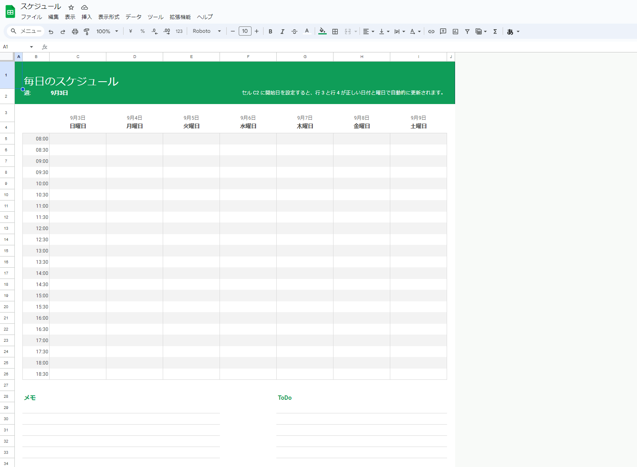Image resolution: width=637 pixels, height=467 pixels.
Task: Open the fill color bucket
Action: coord(322,32)
